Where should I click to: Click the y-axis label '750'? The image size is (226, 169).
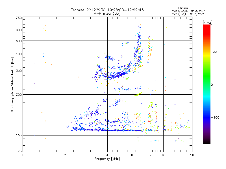click(x=19, y=18)
